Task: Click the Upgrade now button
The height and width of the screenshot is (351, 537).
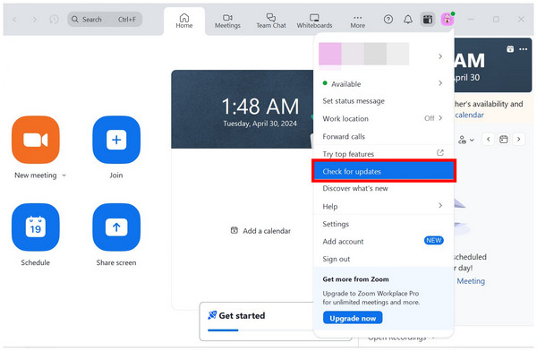Action: tap(353, 318)
